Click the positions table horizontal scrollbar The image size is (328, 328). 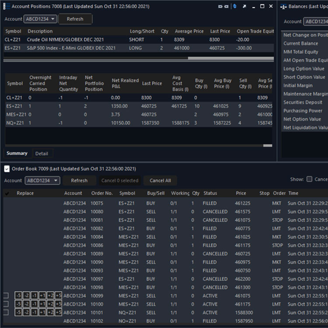[231, 58]
